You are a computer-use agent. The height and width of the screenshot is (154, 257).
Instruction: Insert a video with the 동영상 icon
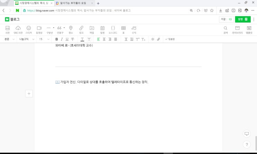39,30
